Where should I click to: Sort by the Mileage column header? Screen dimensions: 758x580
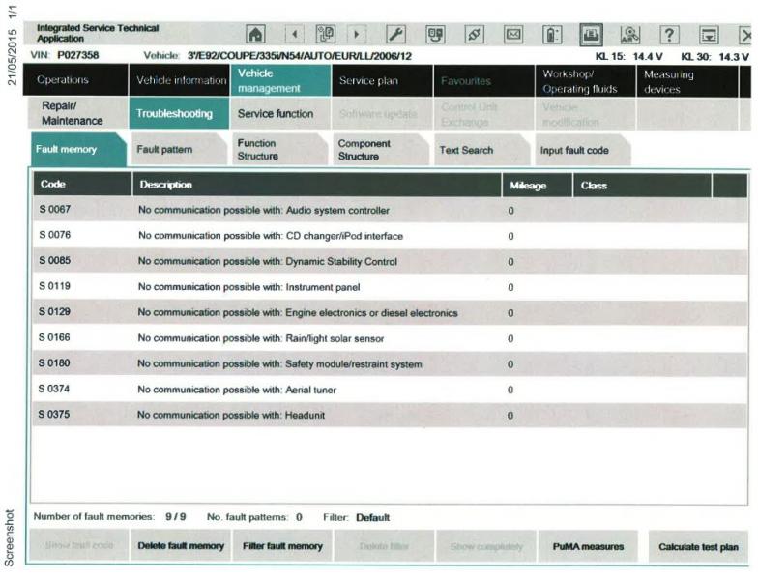[x=528, y=185]
